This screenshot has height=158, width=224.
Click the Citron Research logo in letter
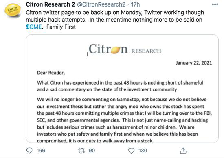(125, 49)
